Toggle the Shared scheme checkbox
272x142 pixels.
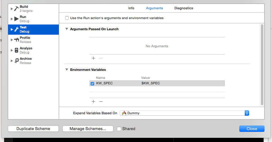(x=119, y=129)
